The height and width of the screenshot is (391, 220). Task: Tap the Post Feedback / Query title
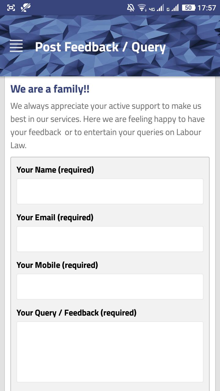click(x=100, y=47)
